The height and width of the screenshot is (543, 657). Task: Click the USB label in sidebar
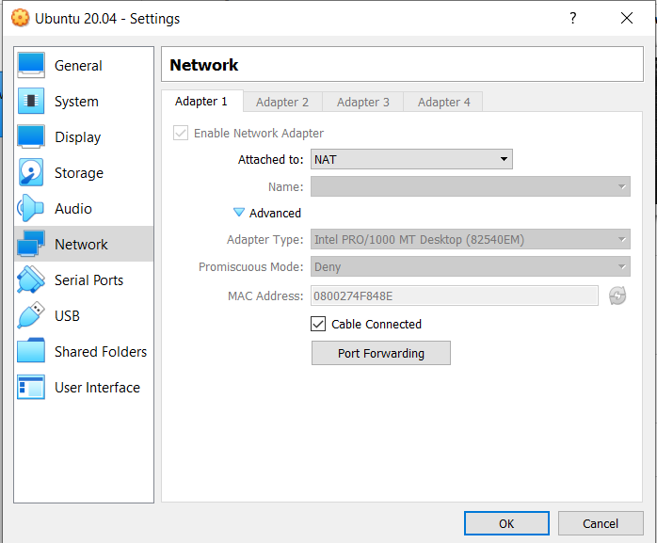67,316
